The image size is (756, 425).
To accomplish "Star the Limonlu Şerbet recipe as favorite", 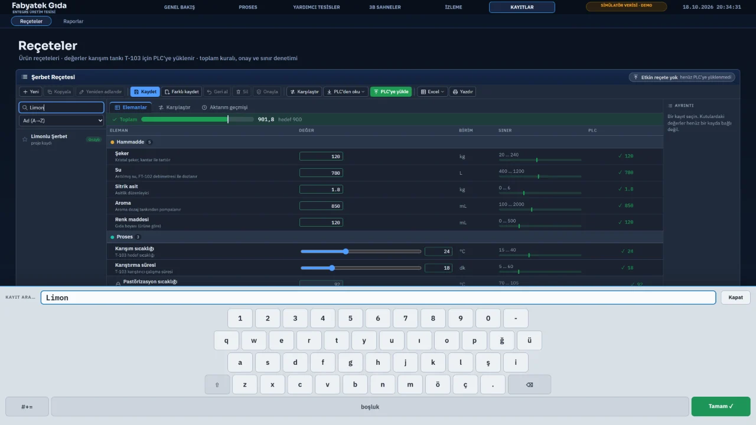I will 25,139.
